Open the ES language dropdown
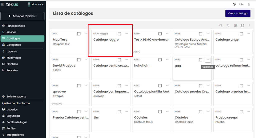Viewport: 256px width, 138px height. tap(241, 4)
